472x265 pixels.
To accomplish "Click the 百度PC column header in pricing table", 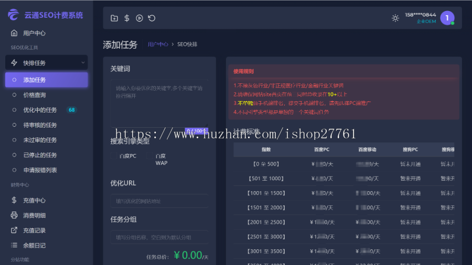I will tap(321, 149).
